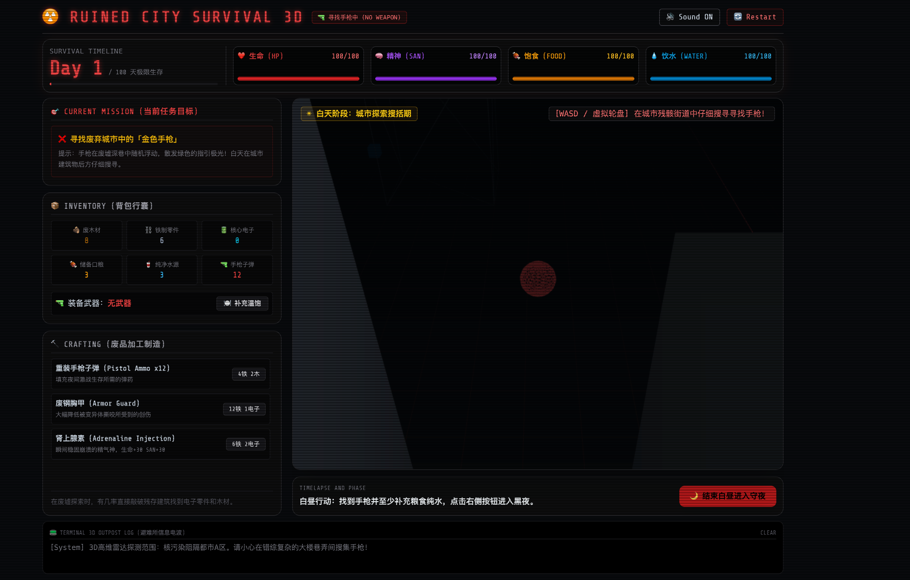The width and height of the screenshot is (910, 580).
Task: Craft Adrenaline Injection with 6铁 2电子
Action: point(246,444)
